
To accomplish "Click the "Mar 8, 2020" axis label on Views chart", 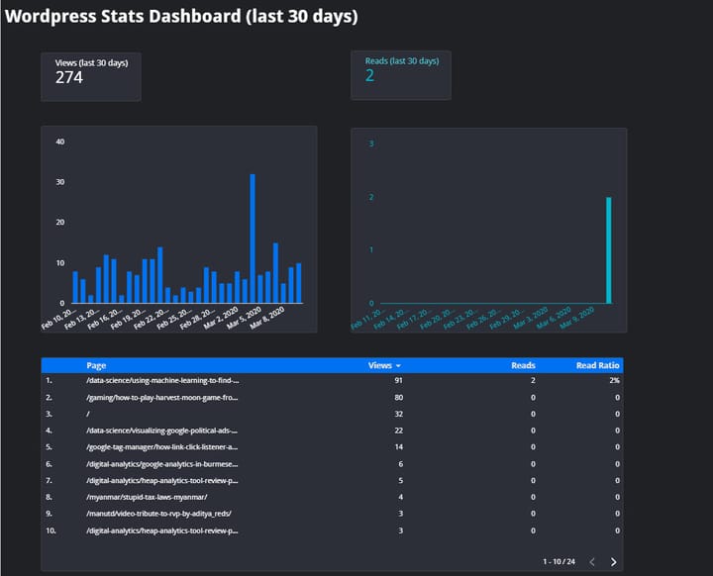I will [x=268, y=317].
